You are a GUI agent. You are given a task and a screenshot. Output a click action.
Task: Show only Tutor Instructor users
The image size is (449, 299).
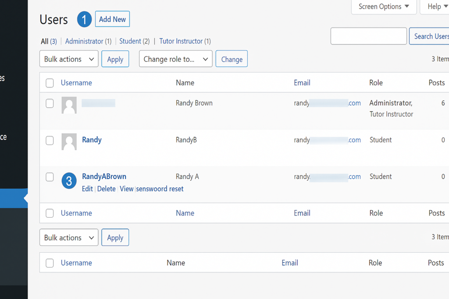(x=181, y=41)
